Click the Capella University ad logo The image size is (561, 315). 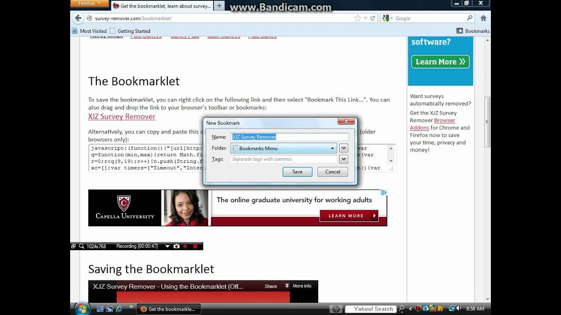[125, 208]
